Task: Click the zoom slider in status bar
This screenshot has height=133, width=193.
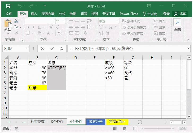Action: click(x=158, y=129)
